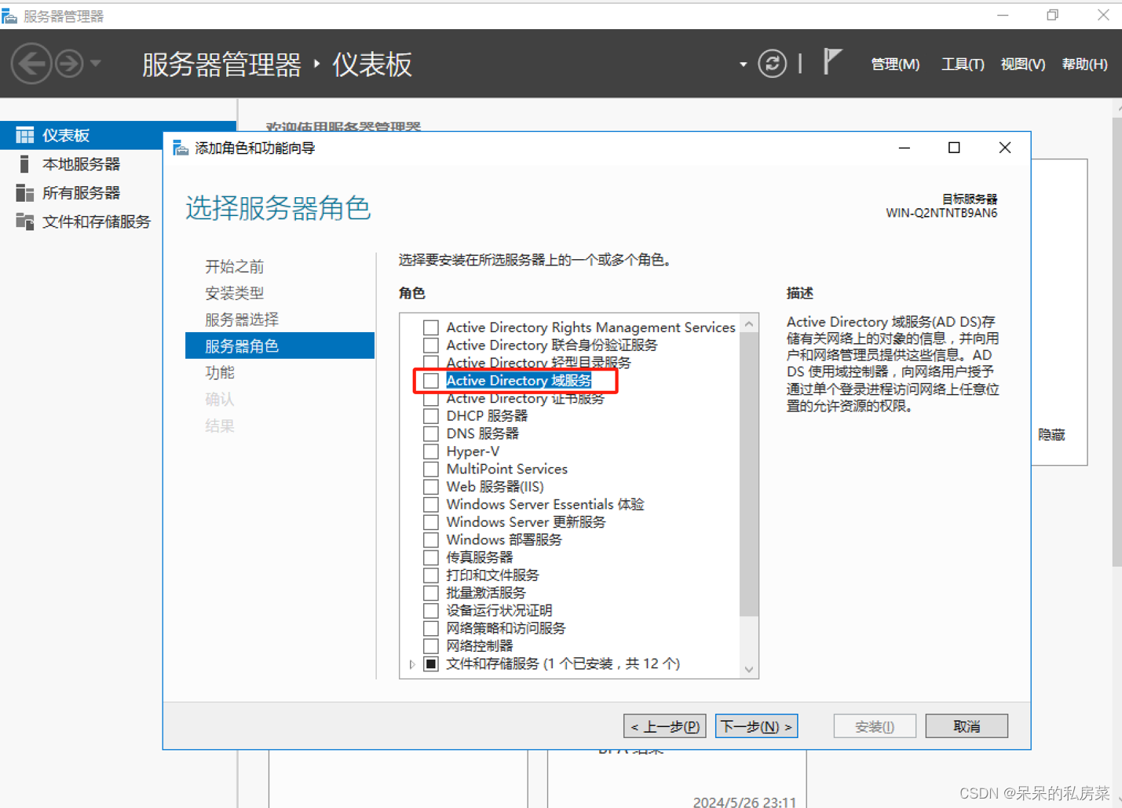Screen dimensions: 1122x808
Task: Check Active Directory Rights Management Services
Action: tap(431, 327)
